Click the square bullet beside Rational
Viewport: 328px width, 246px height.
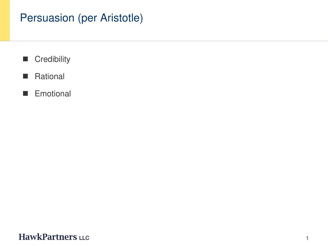coord(25,76)
